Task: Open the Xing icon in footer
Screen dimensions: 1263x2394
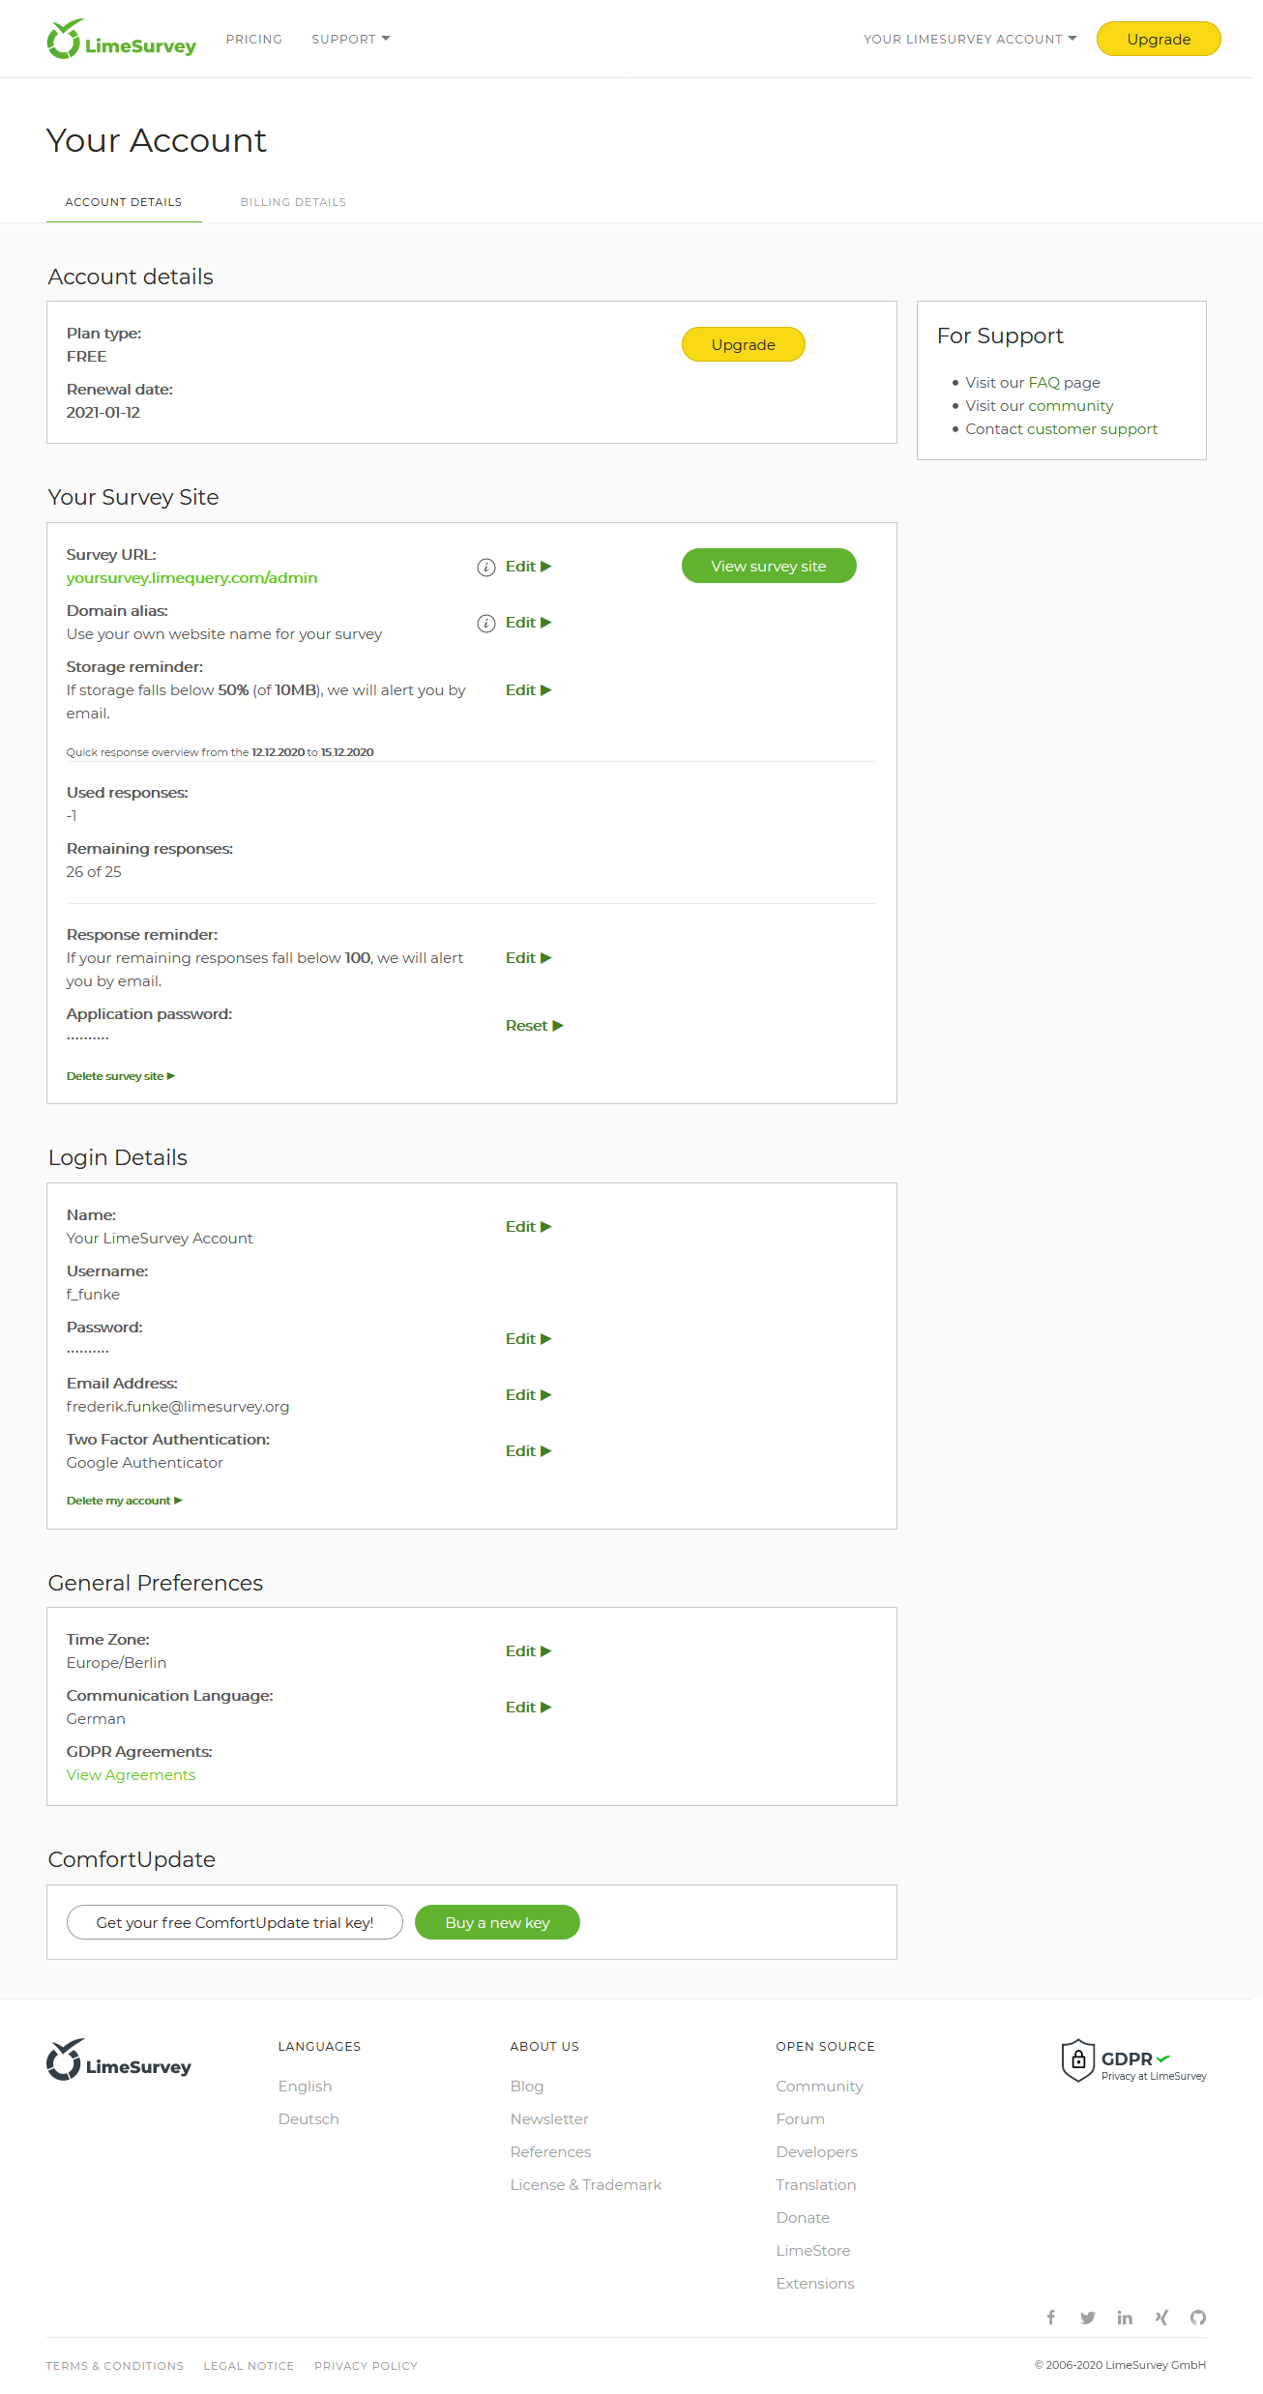Action: tap(1161, 2318)
